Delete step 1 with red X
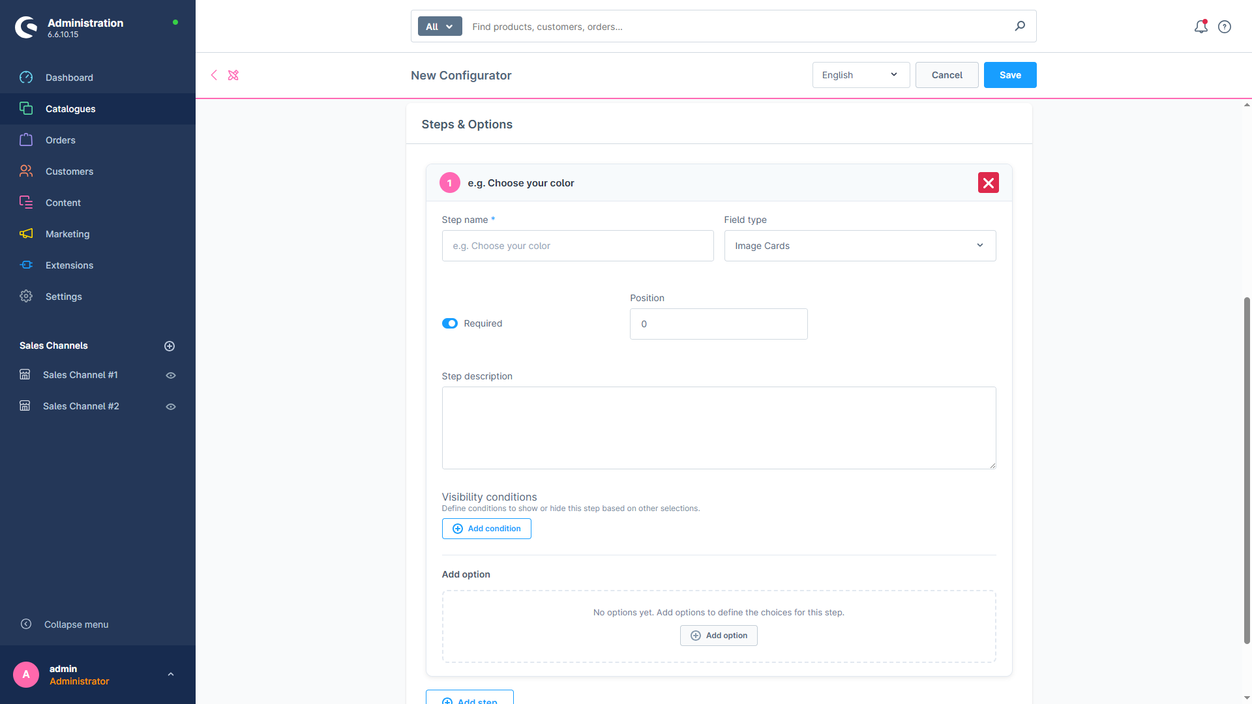Viewport: 1252px width, 704px height. pos(989,183)
